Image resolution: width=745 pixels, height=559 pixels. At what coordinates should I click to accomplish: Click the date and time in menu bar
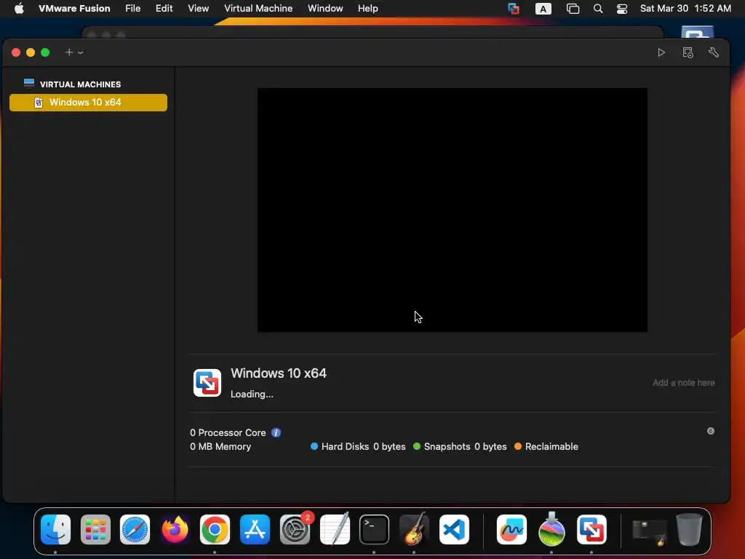(x=685, y=9)
